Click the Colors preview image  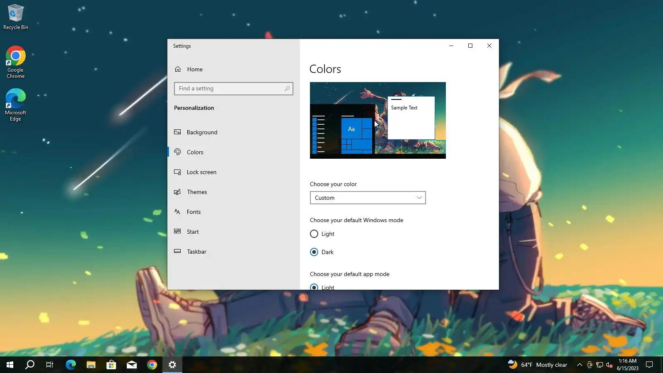[x=378, y=120]
